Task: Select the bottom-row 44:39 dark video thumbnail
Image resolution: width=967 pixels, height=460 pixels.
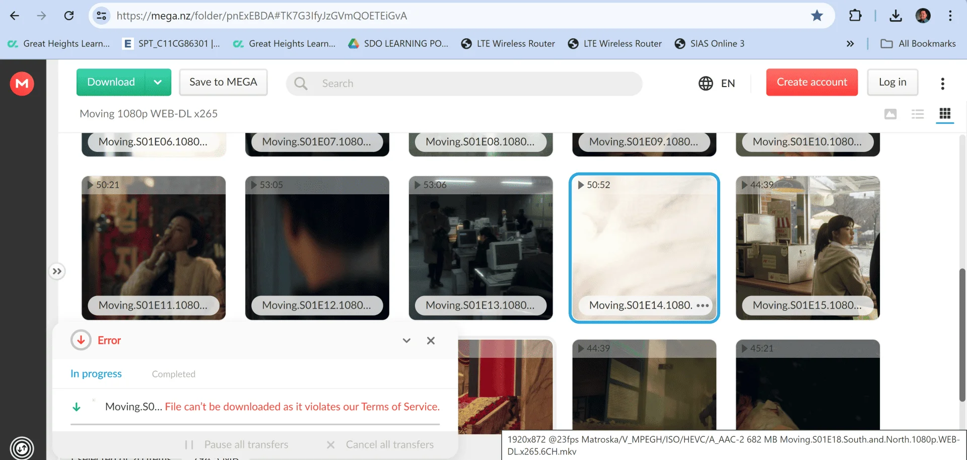Action: 644,385
